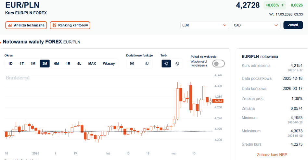
Task: Click the Kurs EUR/PLN FOREX subtitle
Action: (26, 13)
